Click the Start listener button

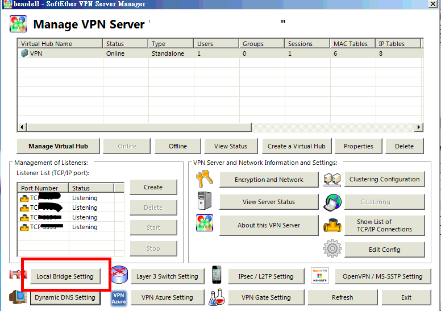153,227
